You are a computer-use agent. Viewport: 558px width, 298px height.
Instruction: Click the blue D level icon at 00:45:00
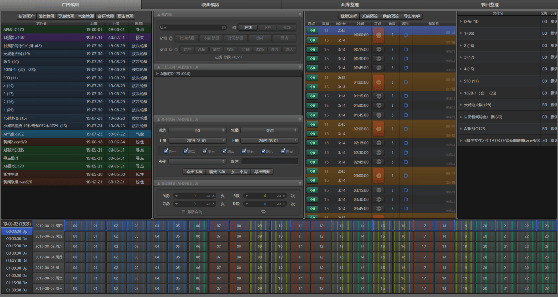[406, 68]
